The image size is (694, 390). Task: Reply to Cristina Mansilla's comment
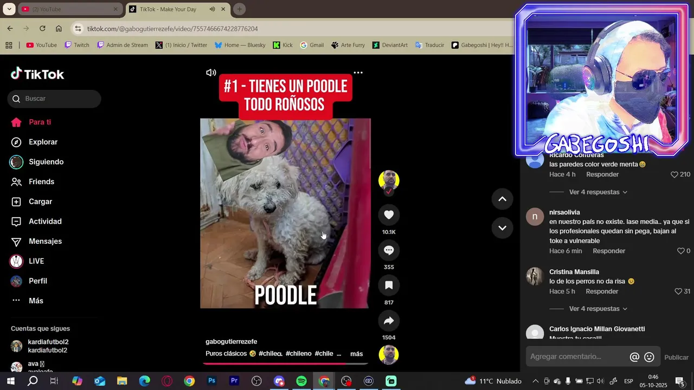pyautogui.click(x=602, y=291)
